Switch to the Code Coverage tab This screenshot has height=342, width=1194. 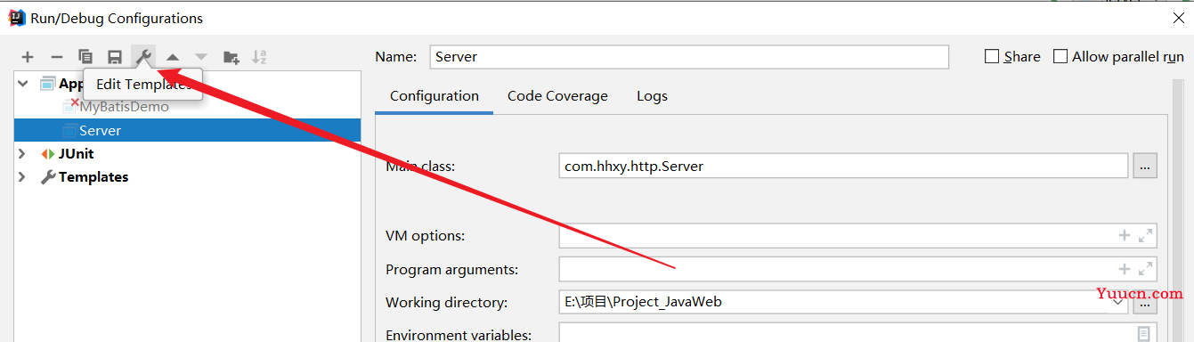click(x=557, y=96)
